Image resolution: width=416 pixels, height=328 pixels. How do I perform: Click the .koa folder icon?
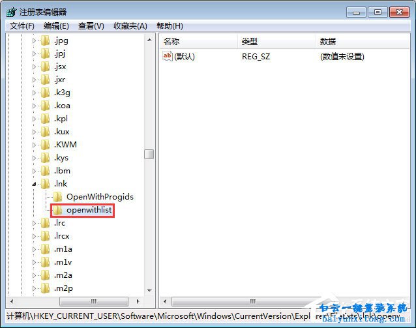(x=46, y=106)
